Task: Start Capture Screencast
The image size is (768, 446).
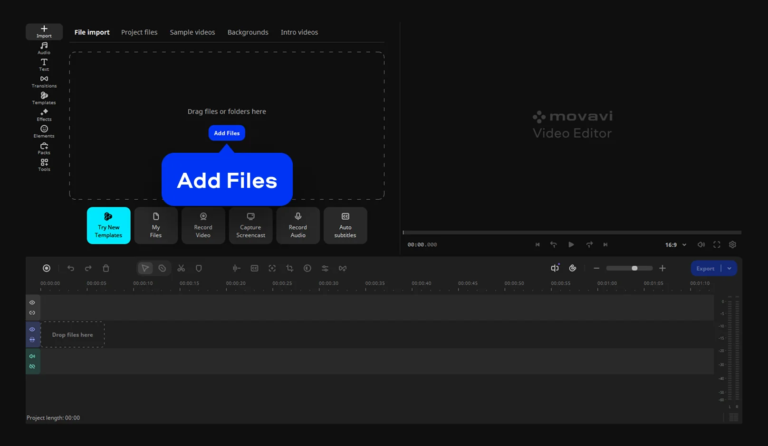Action: pos(250,225)
